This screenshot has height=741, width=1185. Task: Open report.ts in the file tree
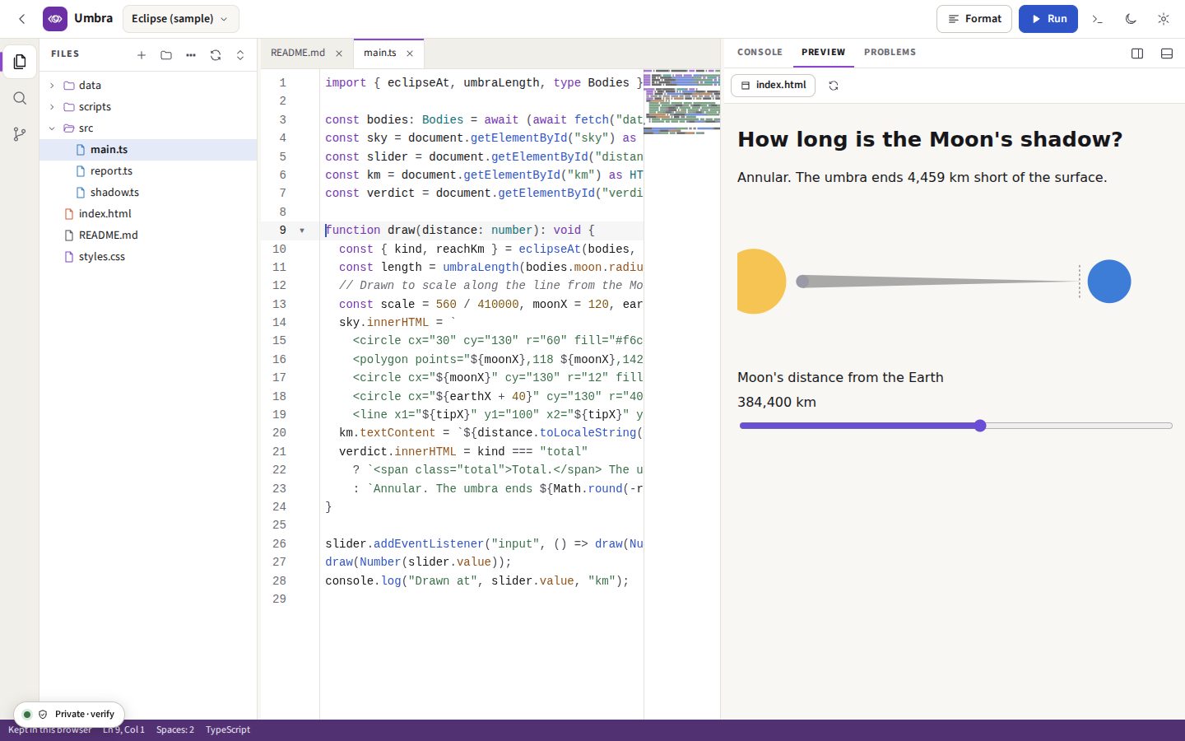(x=148, y=171)
